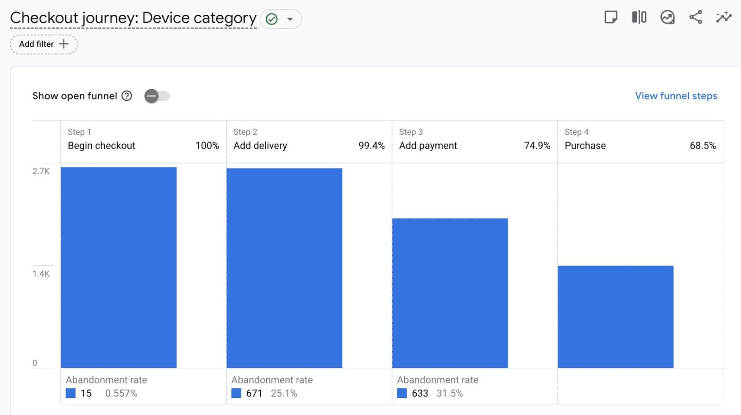Image resolution: width=741 pixels, height=415 pixels.
Task: Click the Purchase step funnel bar
Action: pyautogui.click(x=615, y=317)
